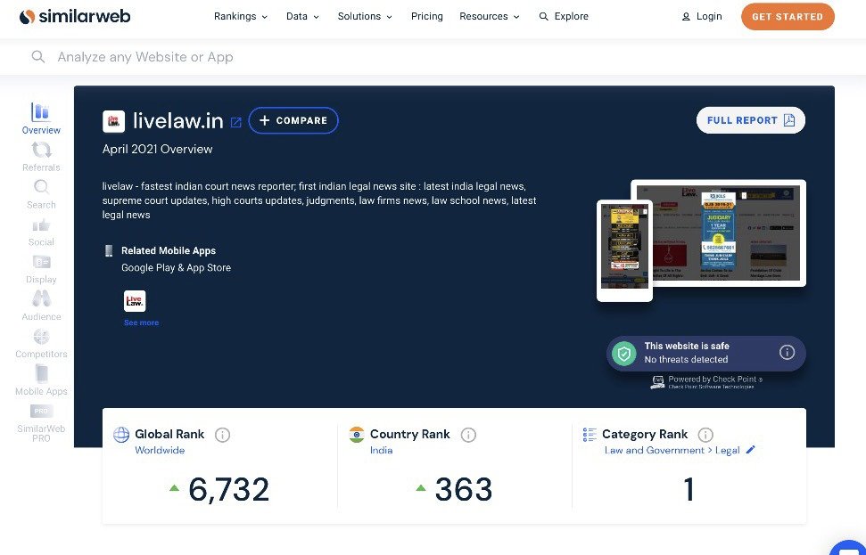Show info for website safety status

point(787,352)
